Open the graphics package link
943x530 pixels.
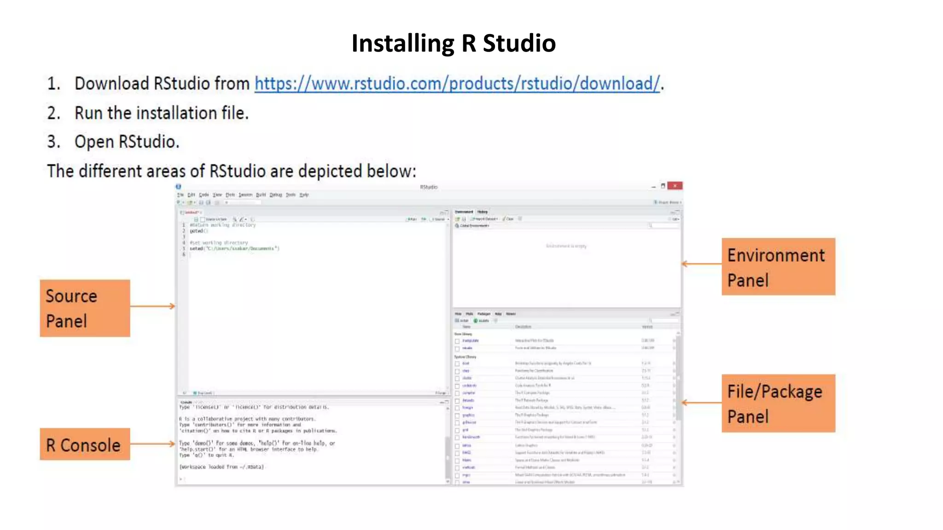pyautogui.click(x=468, y=415)
